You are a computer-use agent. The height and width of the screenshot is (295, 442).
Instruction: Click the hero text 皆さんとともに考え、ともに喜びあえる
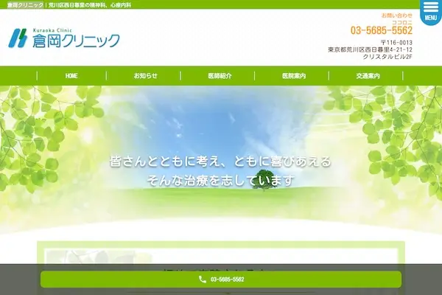coord(220,162)
